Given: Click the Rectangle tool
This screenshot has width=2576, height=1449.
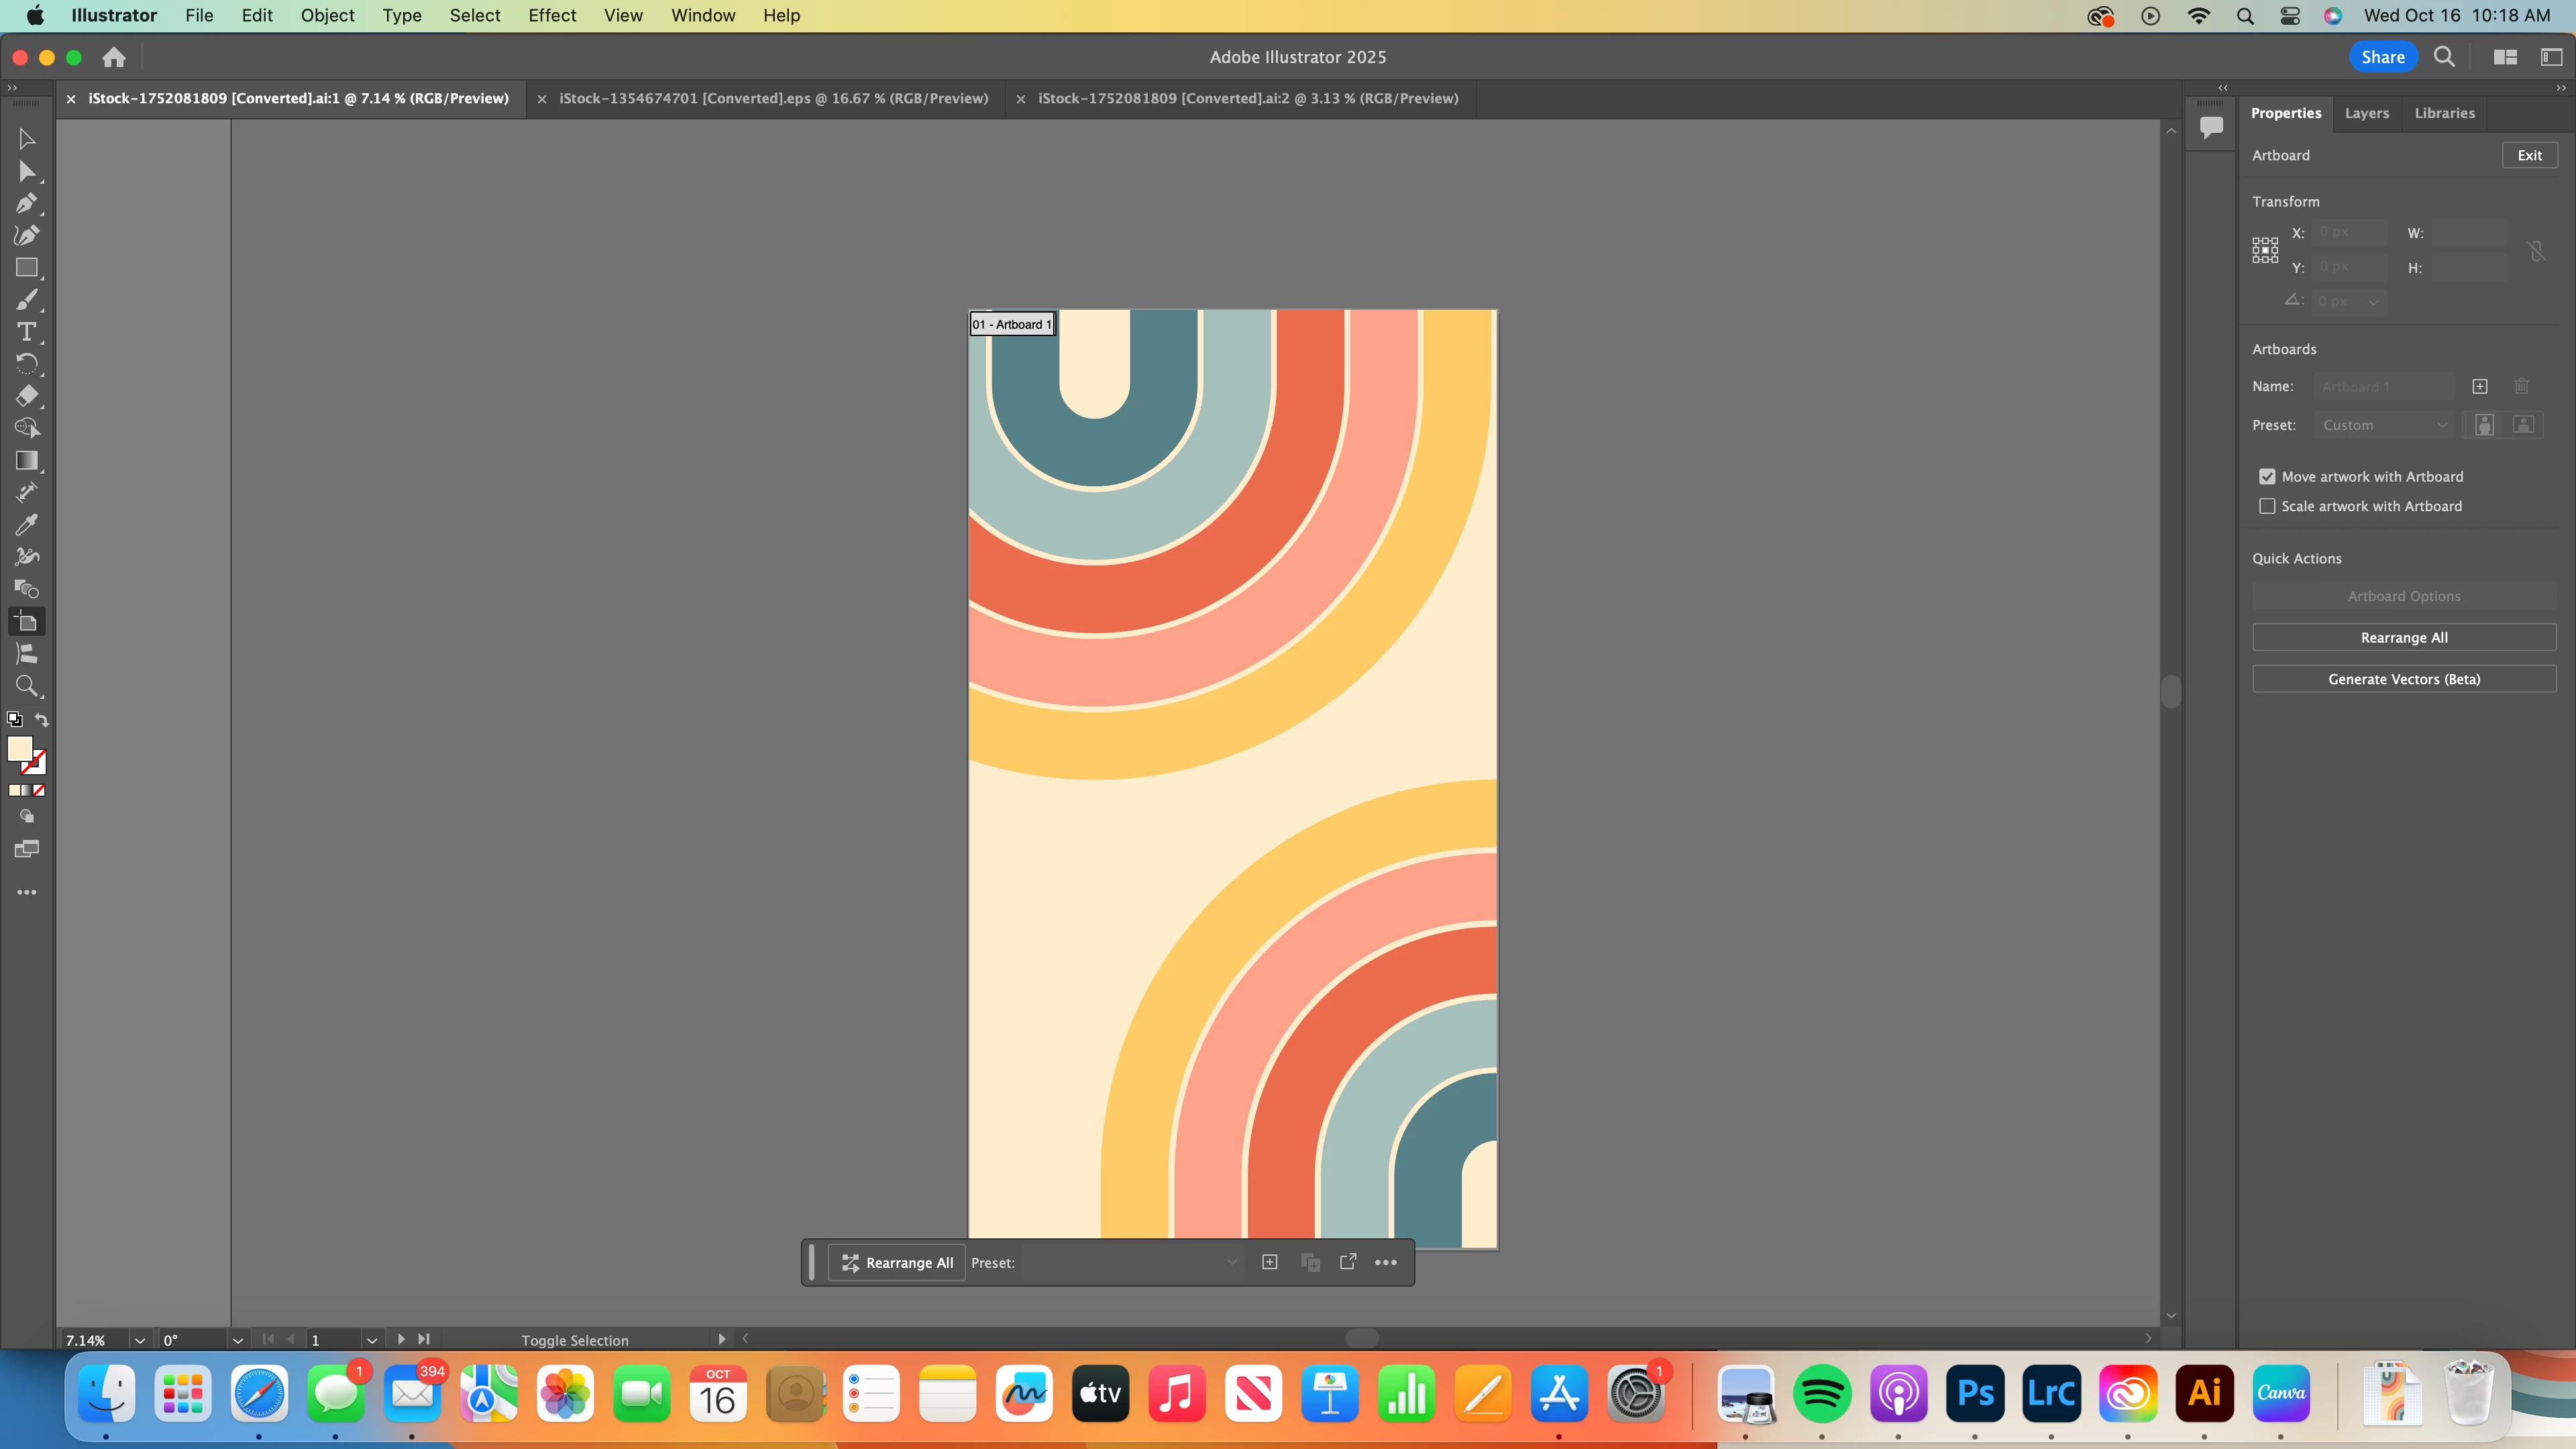Looking at the screenshot, I should tap(26, 268).
